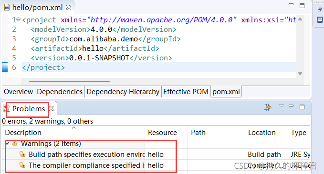The width and height of the screenshot is (324, 174).
Task: Select the compiler compliance specified warning
Action: pyautogui.click(x=86, y=165)
